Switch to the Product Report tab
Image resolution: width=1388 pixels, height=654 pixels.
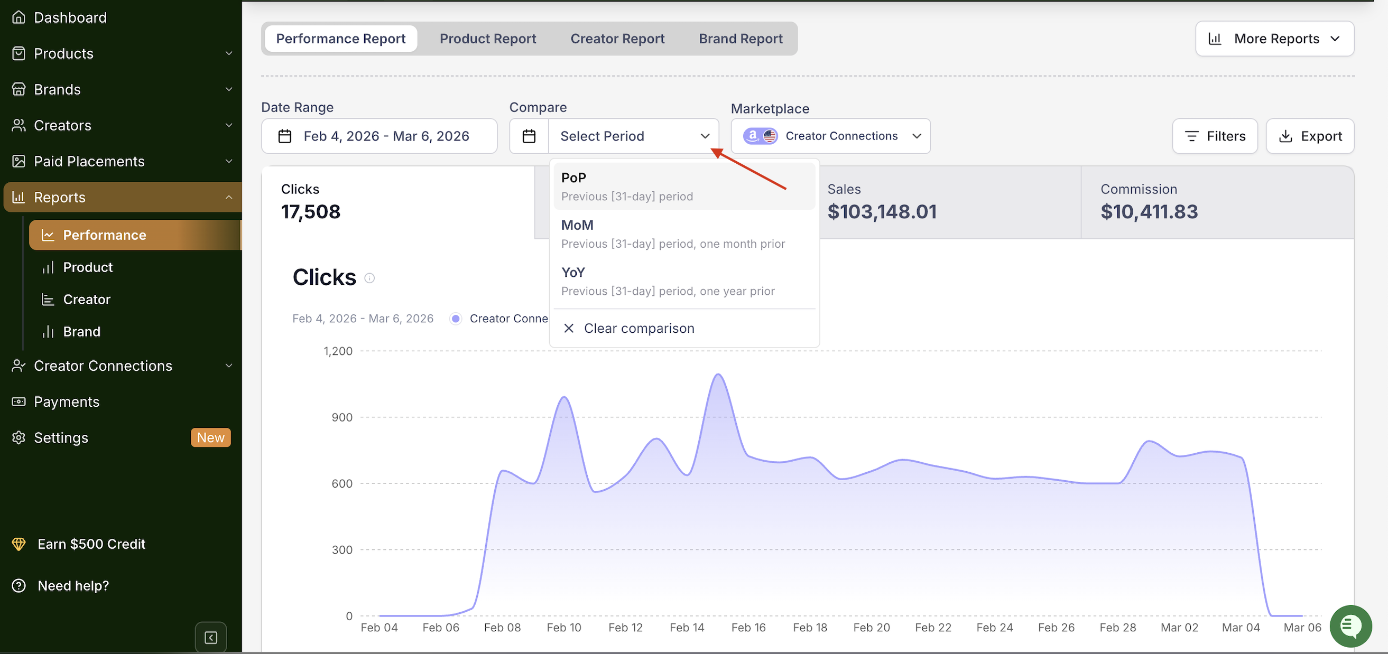(488, 39)
